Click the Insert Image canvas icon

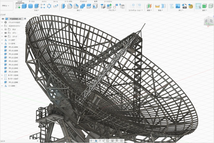[x=178, y=6]
